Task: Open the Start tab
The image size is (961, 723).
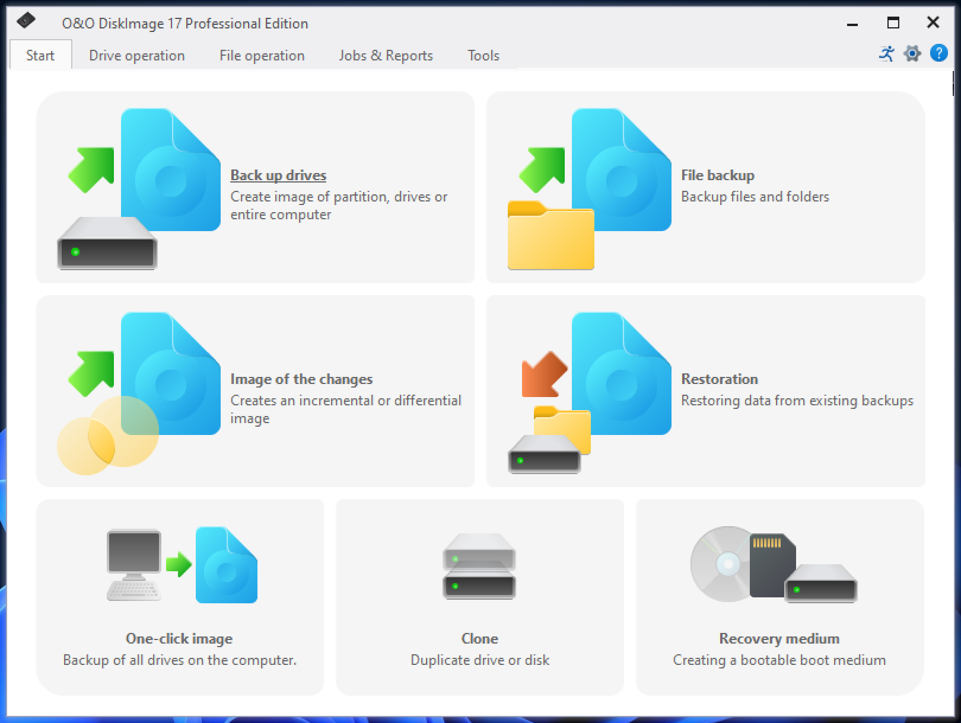Action: click(x=40, y=55)
